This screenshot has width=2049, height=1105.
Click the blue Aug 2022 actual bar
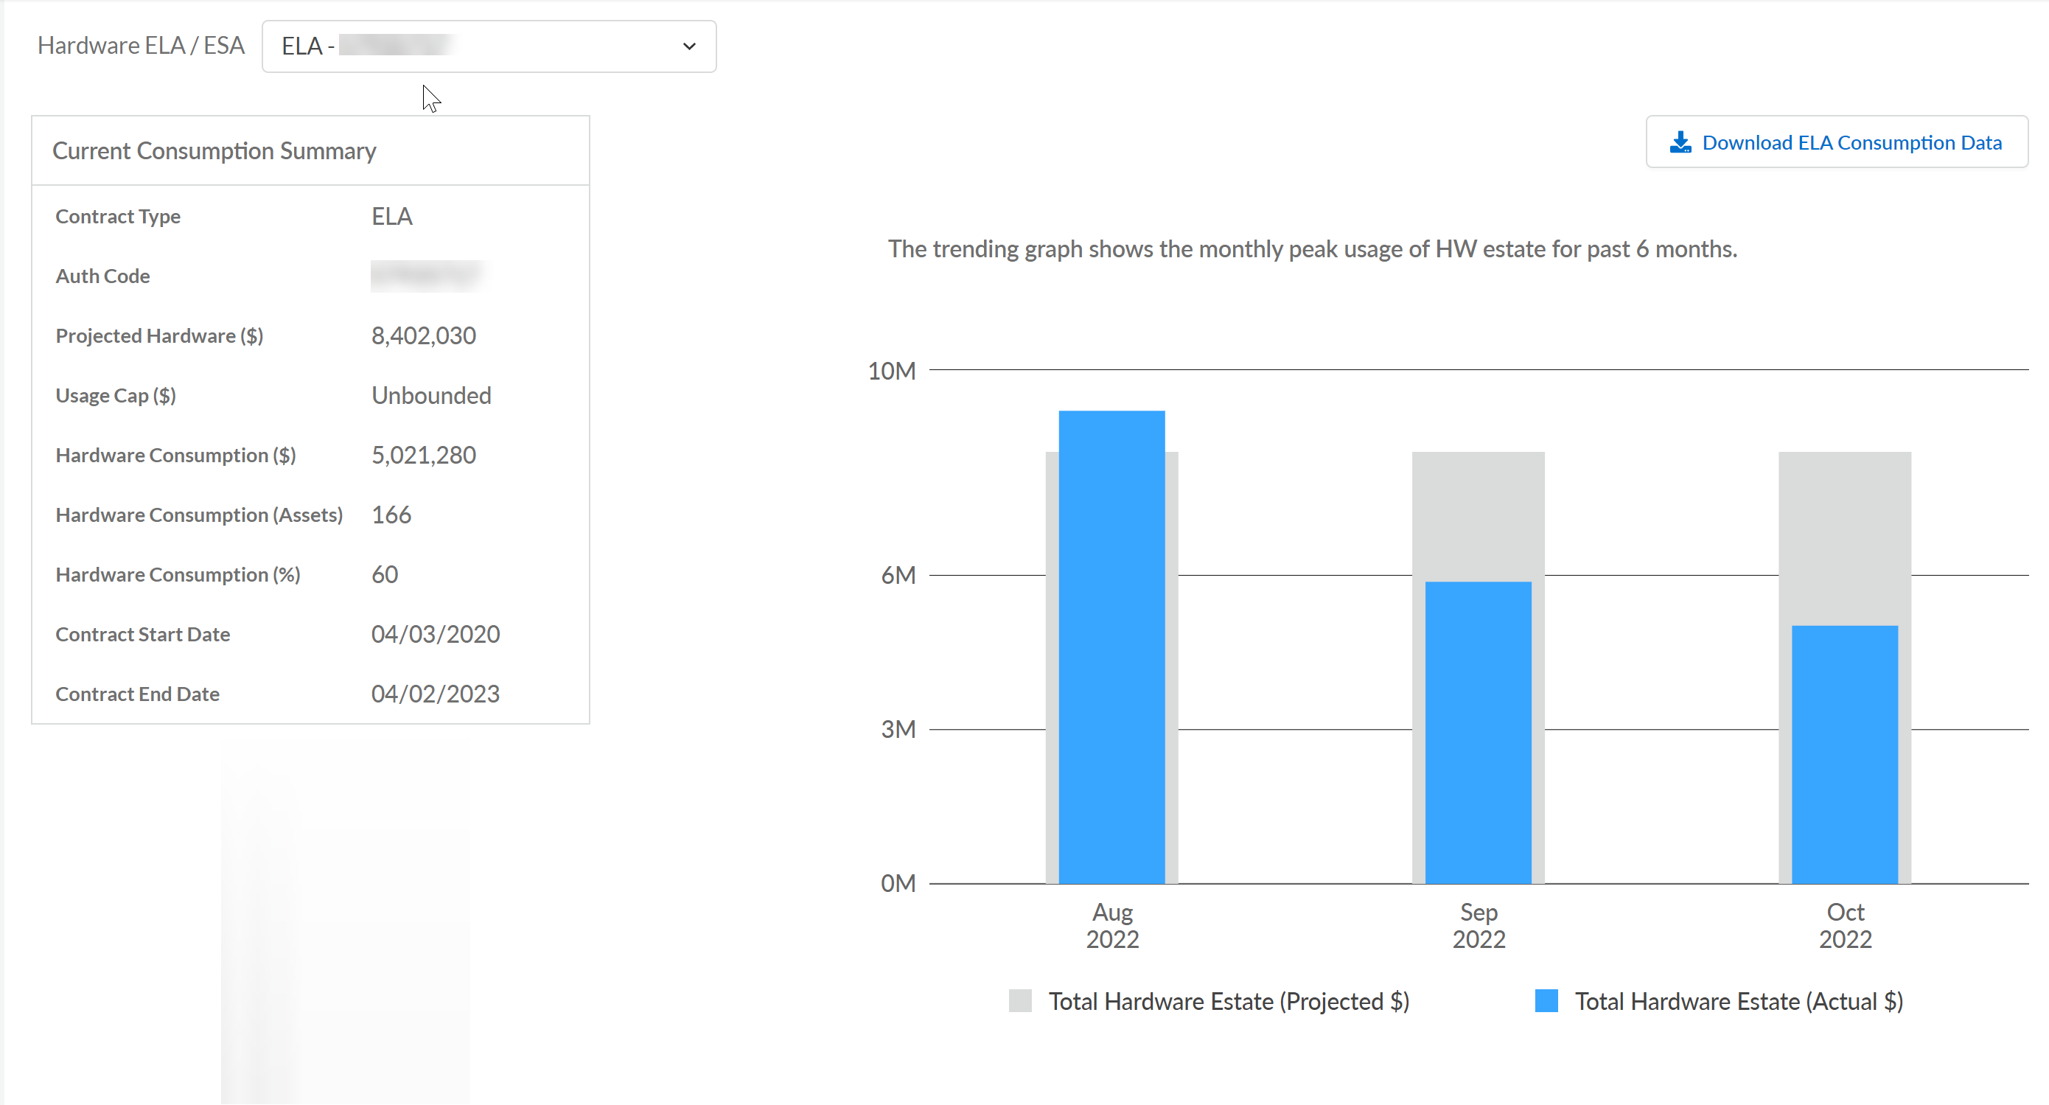click(1111, 646)
